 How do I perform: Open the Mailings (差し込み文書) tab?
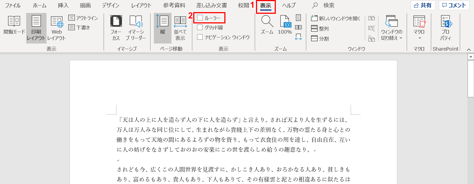pos(212,6)
